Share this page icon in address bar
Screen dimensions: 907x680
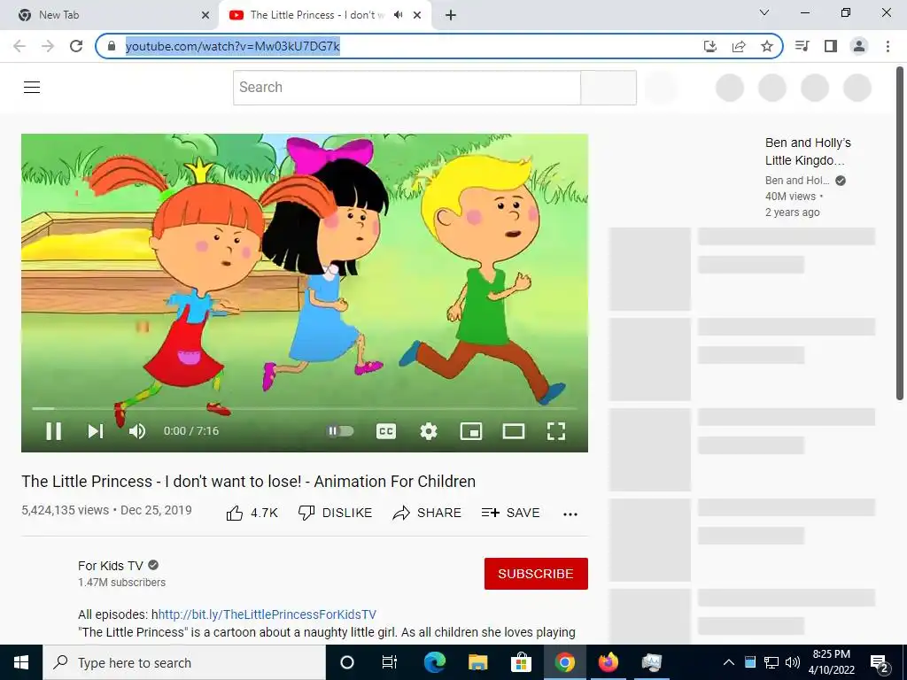[x=739, y=46]
